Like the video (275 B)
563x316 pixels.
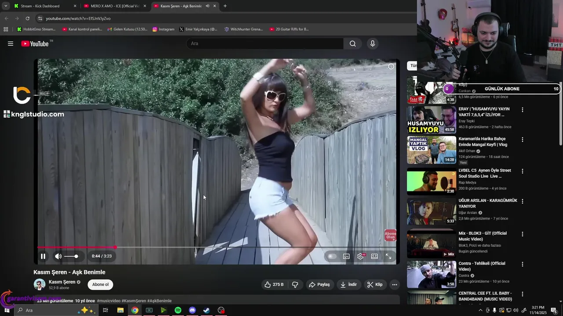click(x=274, y=284)
